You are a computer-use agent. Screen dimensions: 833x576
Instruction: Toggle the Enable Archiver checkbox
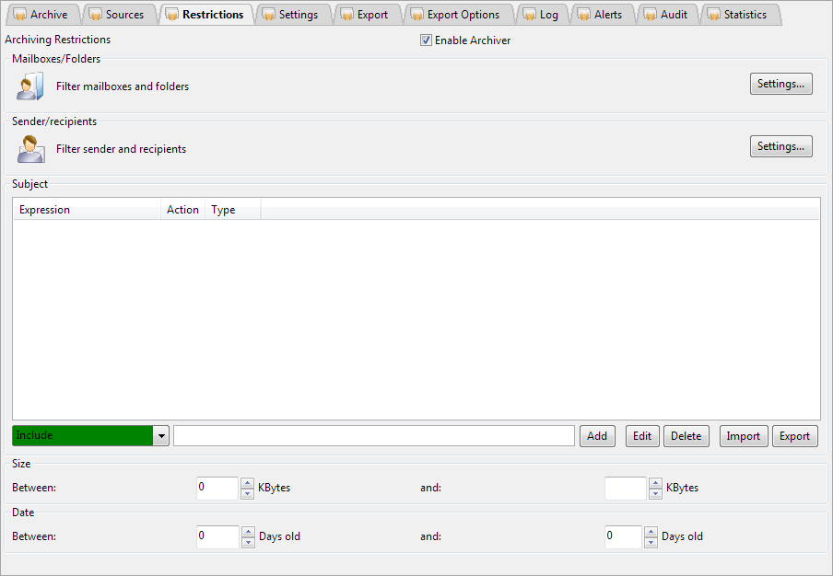tap(426, 40)
